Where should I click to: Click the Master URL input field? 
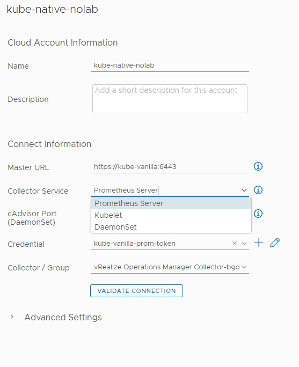pos(170,167)
